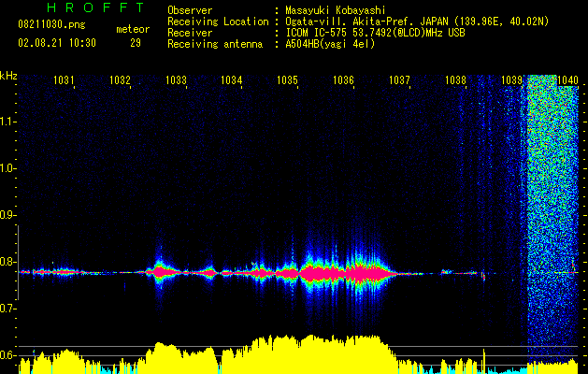
Task: Click the antenna A504HB(yagi 4el) text
Action: (x=330, y=44)
